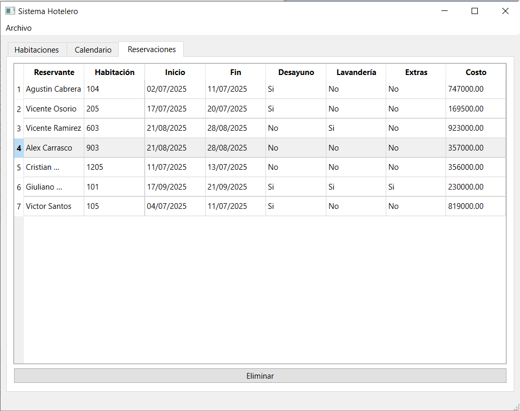Click cost 356000.00 cell
520x411 pixels.
pyautogui.click(x=476, y=167)
